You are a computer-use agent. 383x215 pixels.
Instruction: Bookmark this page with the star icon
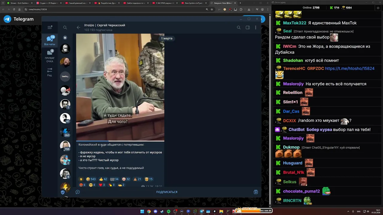[x=212, y=9]
